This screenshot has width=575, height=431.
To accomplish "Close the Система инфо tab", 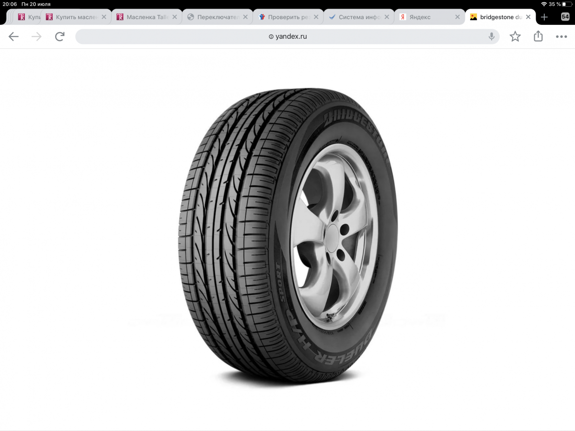I will click(387, 17).
